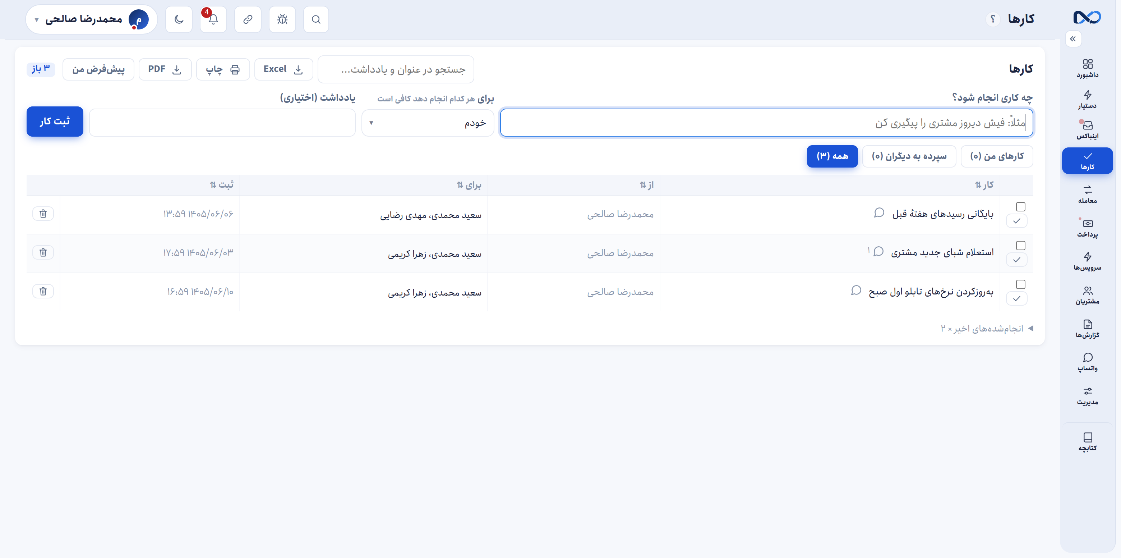Open کتابچه in sidebar
Image resolution: width=1121 pixels, height=558 pixels.
pyautogui.click(x=1087, y=442)
